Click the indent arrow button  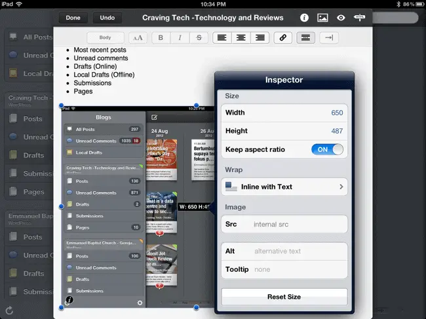pos(329,38)
